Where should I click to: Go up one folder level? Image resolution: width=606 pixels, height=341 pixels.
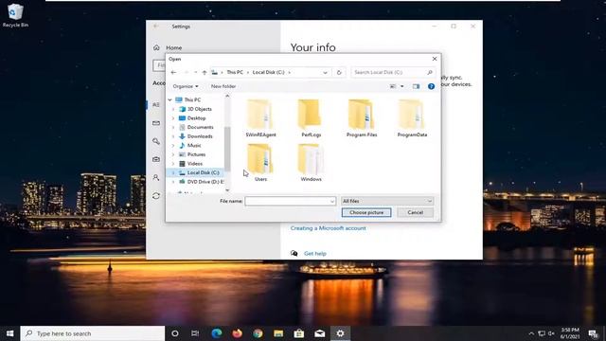(x=205, y=72)
